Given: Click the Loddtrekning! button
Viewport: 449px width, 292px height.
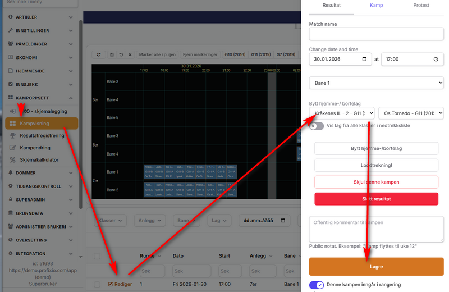Looking at the screenshot, I should click(x=376, y=165).
